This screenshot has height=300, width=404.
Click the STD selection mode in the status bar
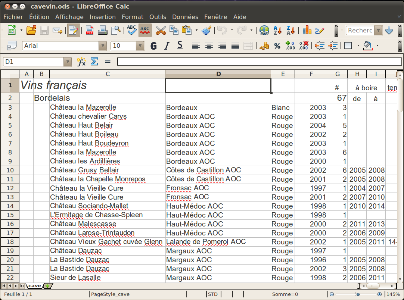pos(212,294)
